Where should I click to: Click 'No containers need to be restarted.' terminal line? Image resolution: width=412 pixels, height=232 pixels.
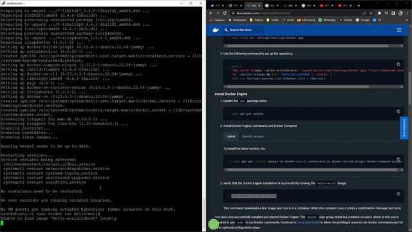(x=42, y=191)
